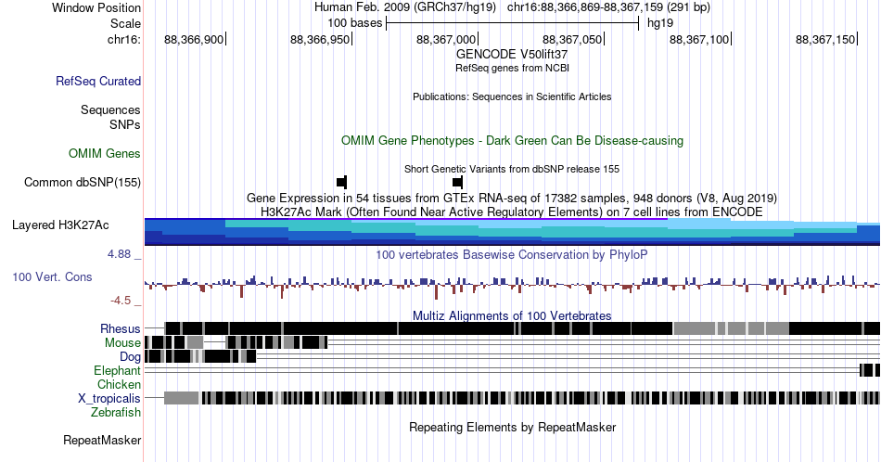881x462 pixels.
Task: Click the 88,367,100 ruler position
Action: 699,39
